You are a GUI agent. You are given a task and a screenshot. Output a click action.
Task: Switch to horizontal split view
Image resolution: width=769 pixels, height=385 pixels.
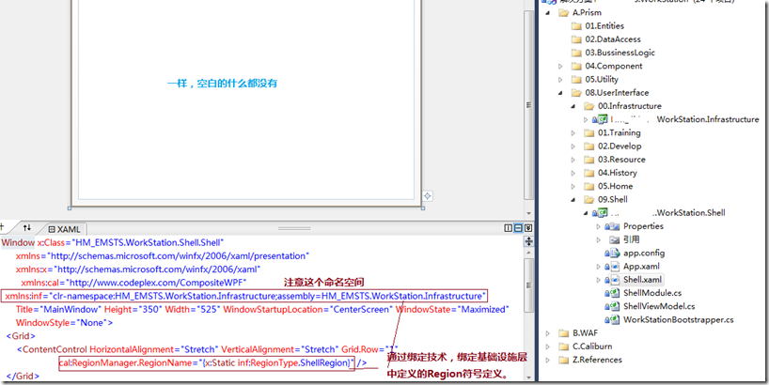pos(518,228)
